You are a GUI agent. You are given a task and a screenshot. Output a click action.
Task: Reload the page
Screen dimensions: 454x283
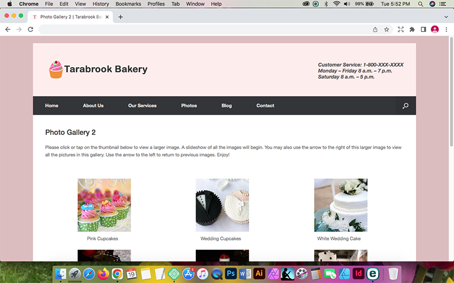click(x=30, y=29)
